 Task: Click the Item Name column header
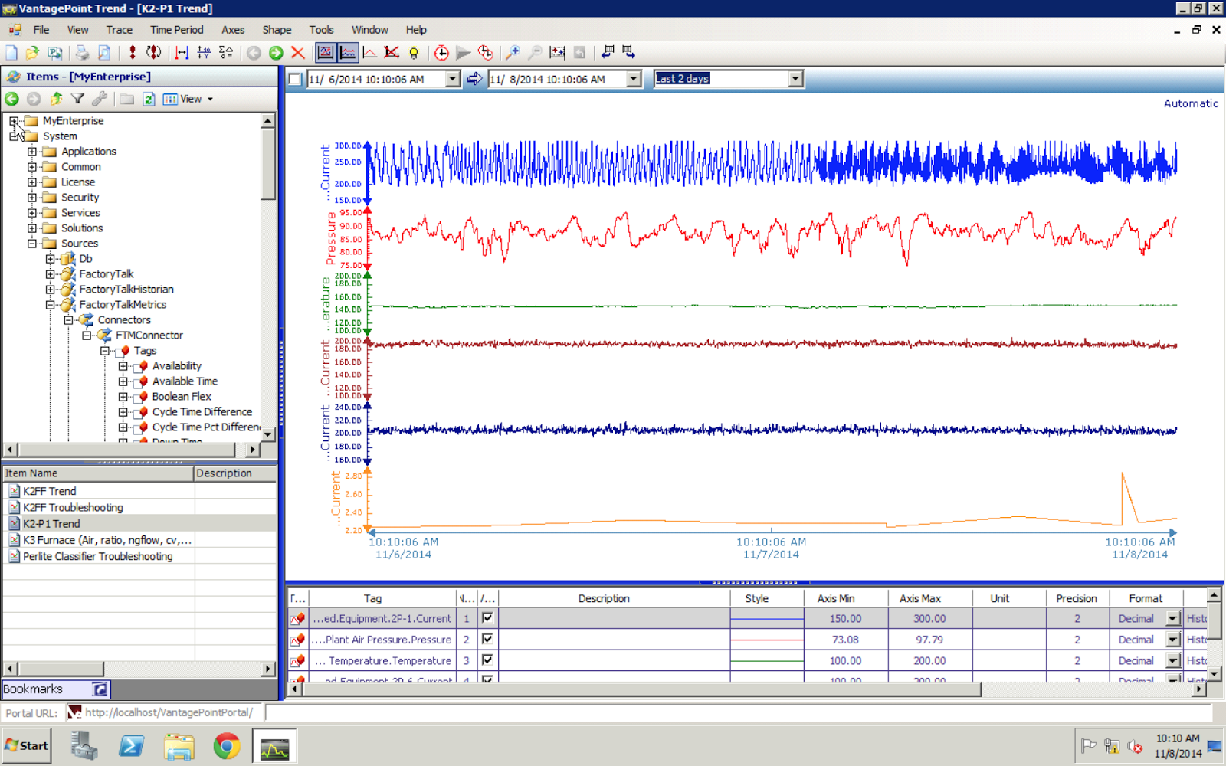(x=98, y=473)
